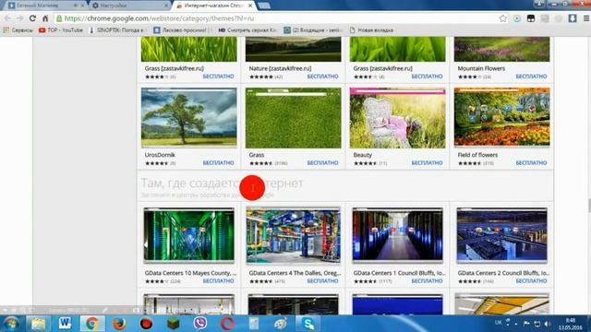Open Paint from the taskbar
This screenshot has width=591, height=332.
pyautogui.click(x=281, y=324)
